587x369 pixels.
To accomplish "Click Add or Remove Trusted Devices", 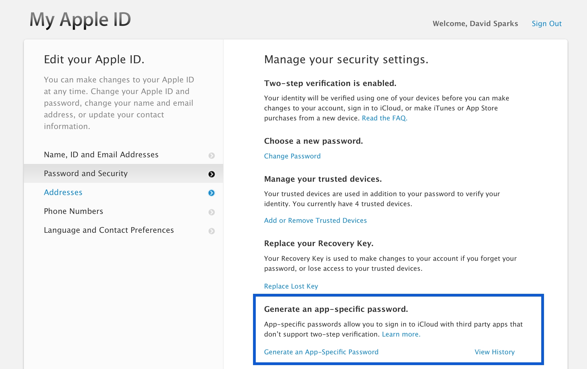I will 315,221.
